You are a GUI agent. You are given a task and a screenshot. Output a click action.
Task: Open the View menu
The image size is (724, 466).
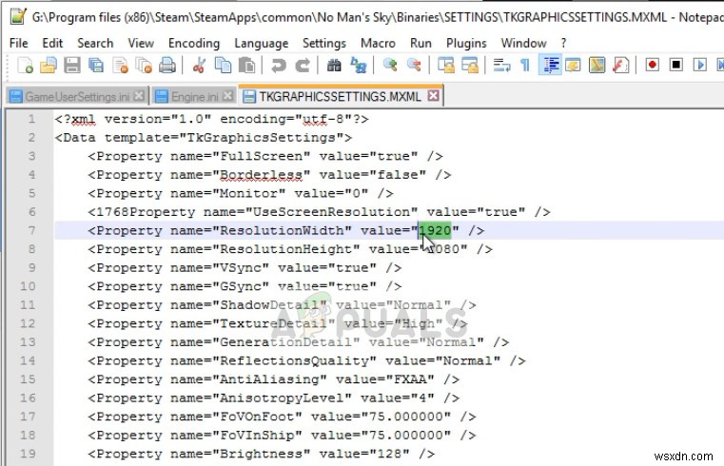(x=141, y=44)
